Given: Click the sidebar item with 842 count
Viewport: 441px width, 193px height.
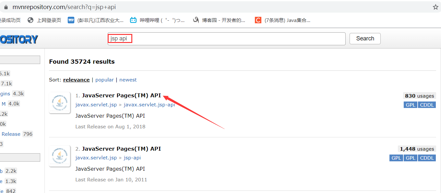Looking at the screenshot, I should tap(8, 191).
